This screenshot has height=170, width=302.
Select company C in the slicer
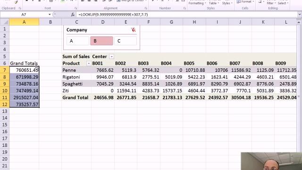point(126,41)
